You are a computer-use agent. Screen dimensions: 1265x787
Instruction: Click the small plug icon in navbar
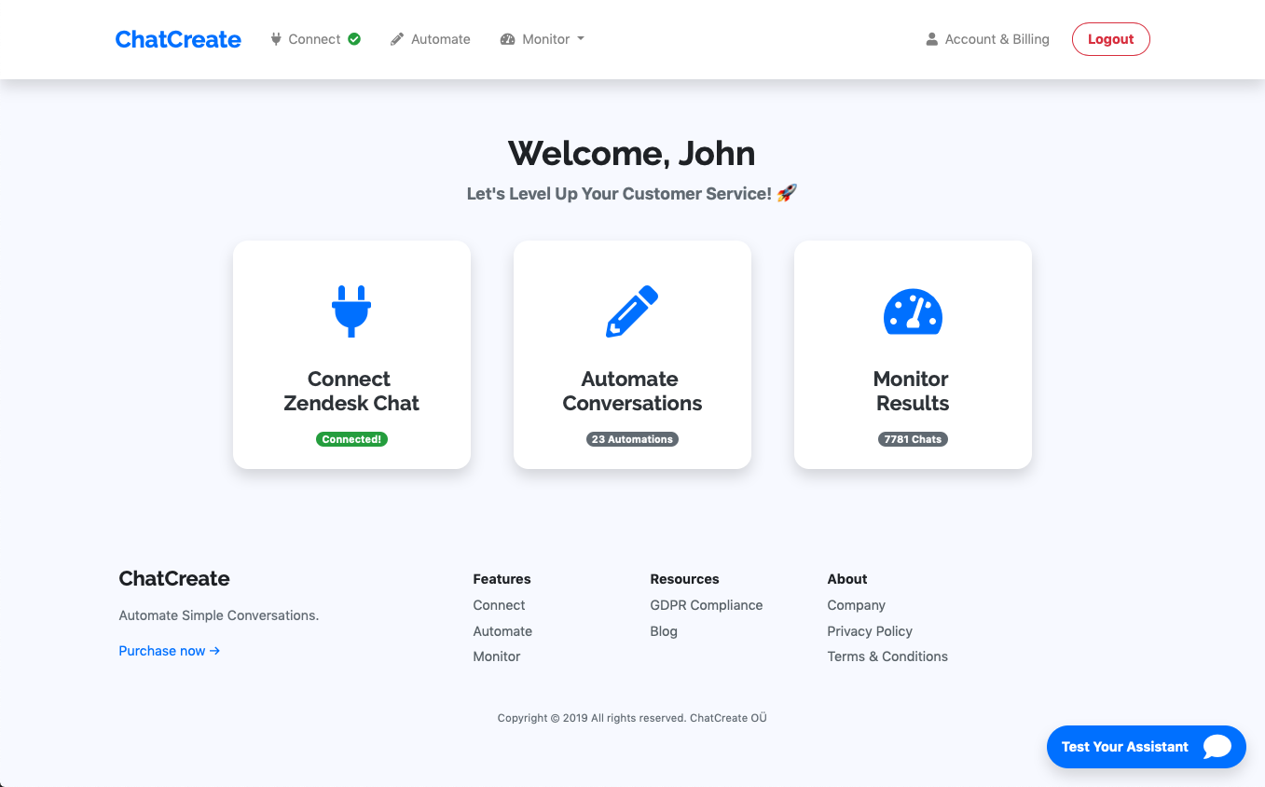pos(276,39)
